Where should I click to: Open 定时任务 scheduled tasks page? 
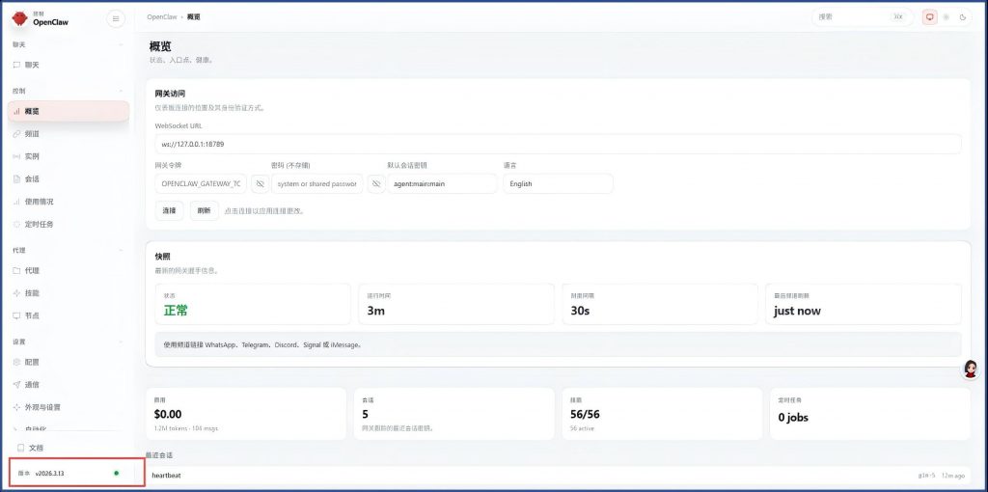[x=39, y=224]
